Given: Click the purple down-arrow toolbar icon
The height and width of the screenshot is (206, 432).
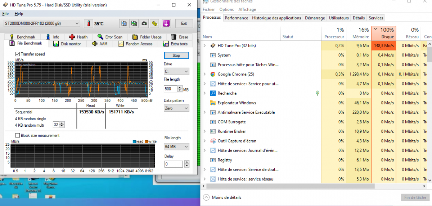Looking at the screenshot, I should [166, 24].
